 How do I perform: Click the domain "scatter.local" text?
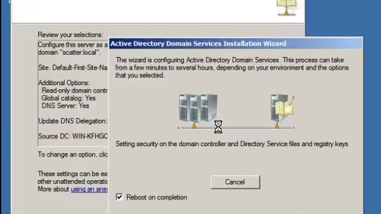[x=70, y=52]
